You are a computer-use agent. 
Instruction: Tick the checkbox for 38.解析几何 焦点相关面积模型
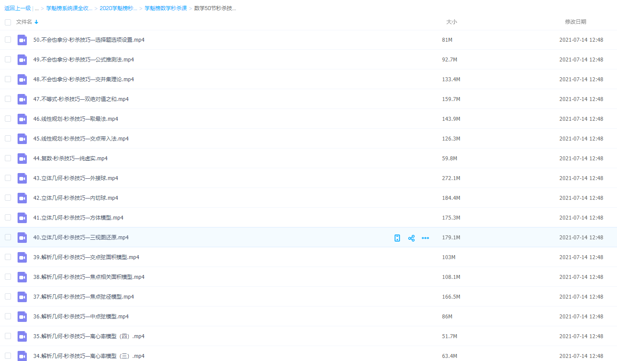click(x=8, y=277)
